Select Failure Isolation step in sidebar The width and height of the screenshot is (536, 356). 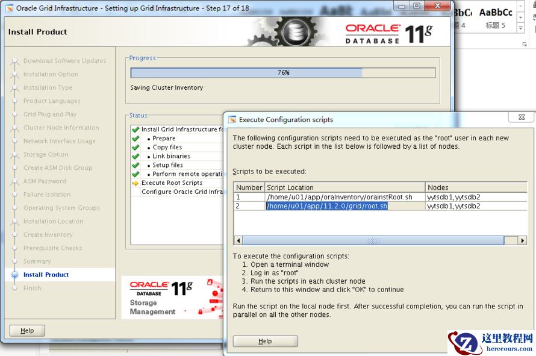[47, 194]
